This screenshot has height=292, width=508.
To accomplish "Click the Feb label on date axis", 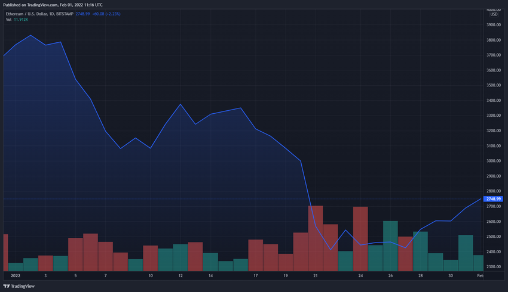I will coord(480,276).
